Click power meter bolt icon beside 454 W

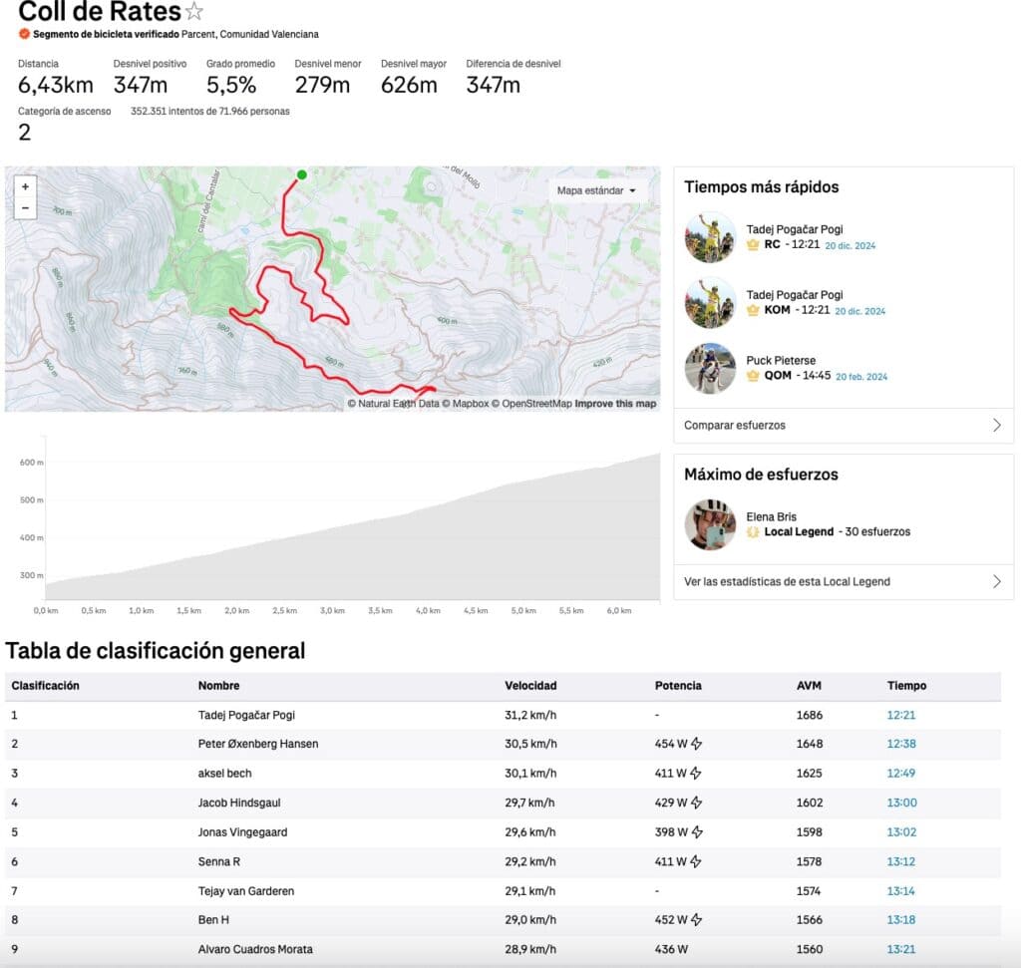(x=697, y=744)
